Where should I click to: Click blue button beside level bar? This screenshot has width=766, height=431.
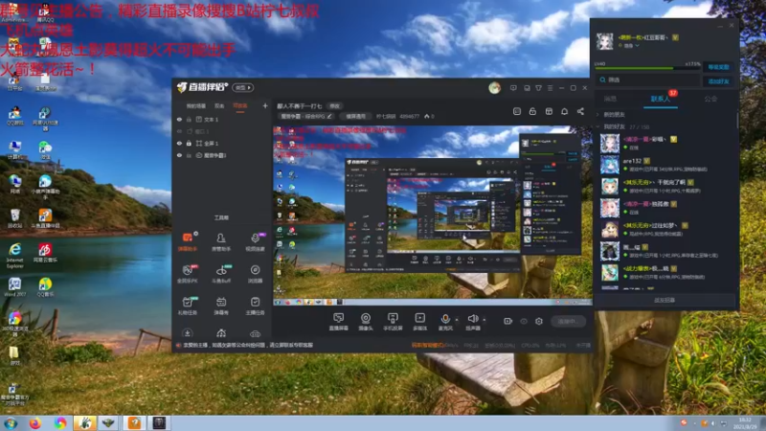coord(718,67)
